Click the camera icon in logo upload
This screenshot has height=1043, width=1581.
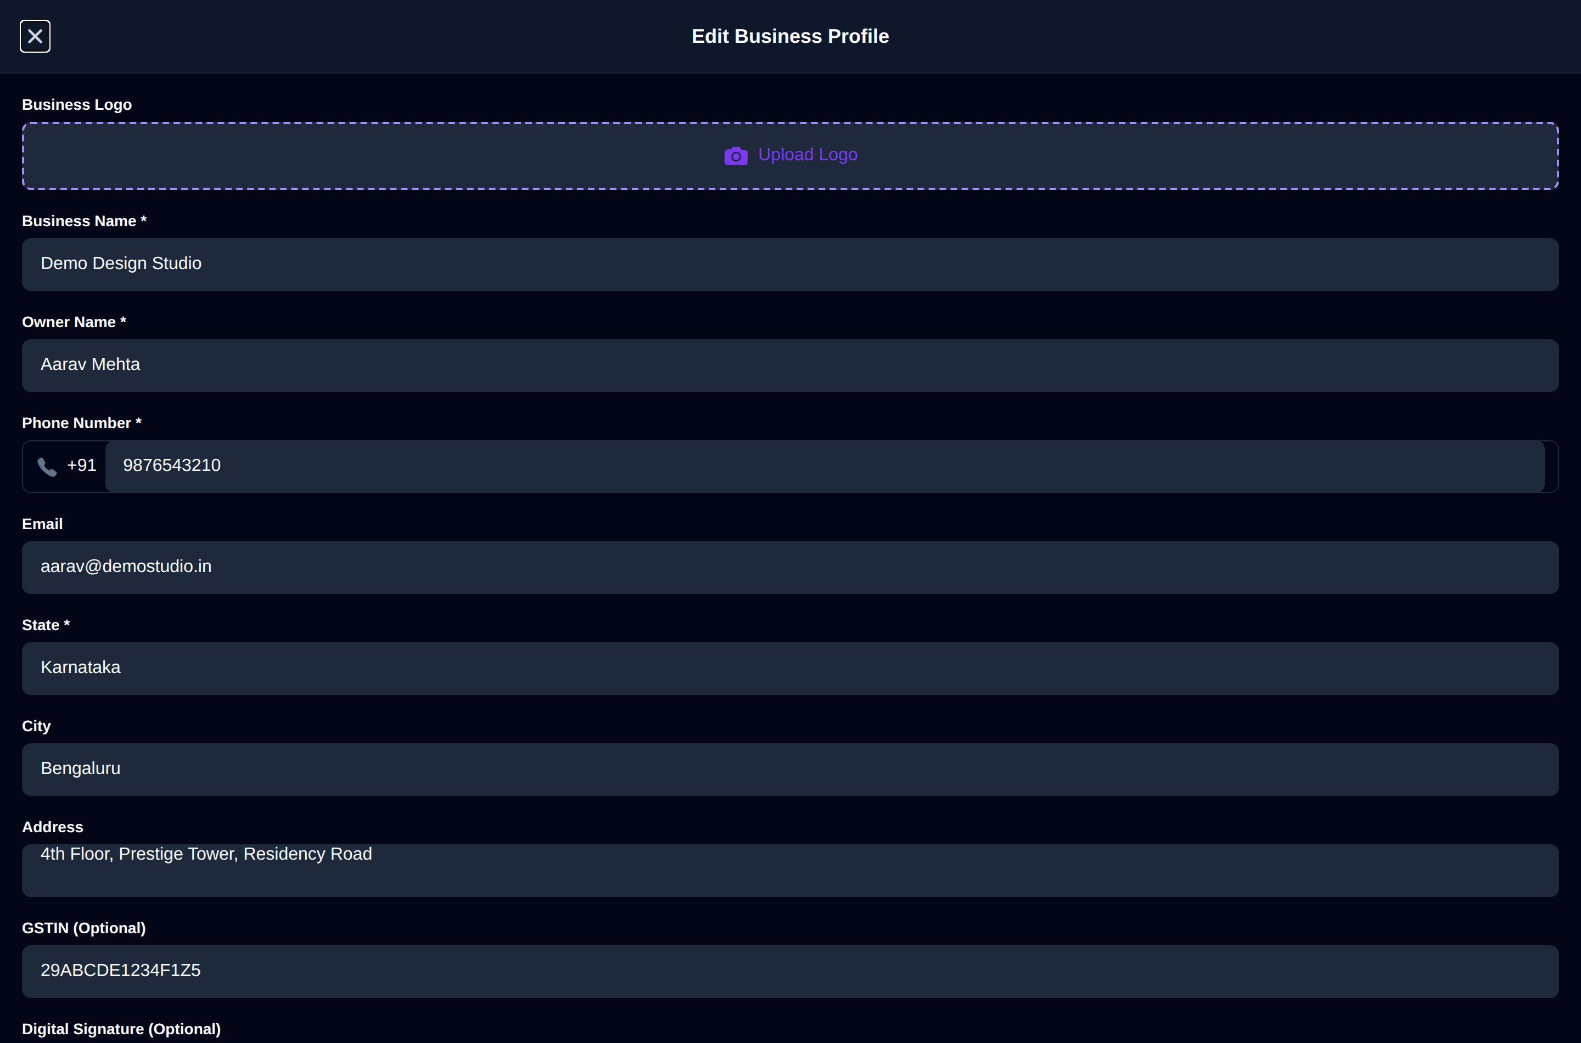coord(736,156)
